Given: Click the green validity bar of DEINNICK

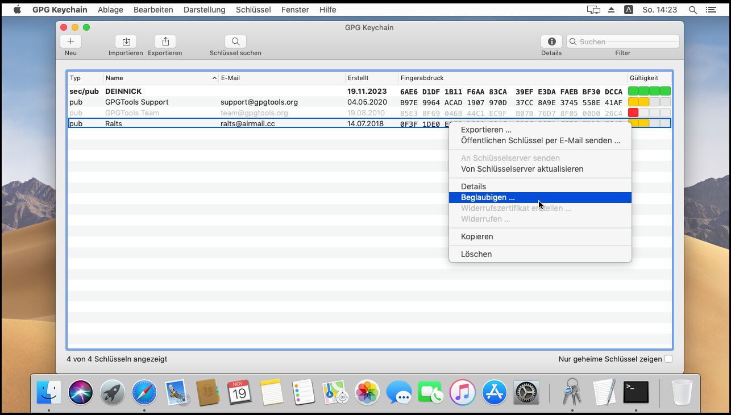Looking at the screenshot, I should click(x=649, y=91).
